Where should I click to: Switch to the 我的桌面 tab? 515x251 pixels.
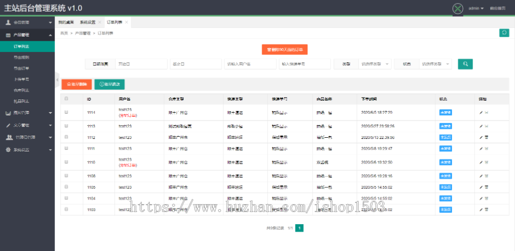[x=66, y=22]
